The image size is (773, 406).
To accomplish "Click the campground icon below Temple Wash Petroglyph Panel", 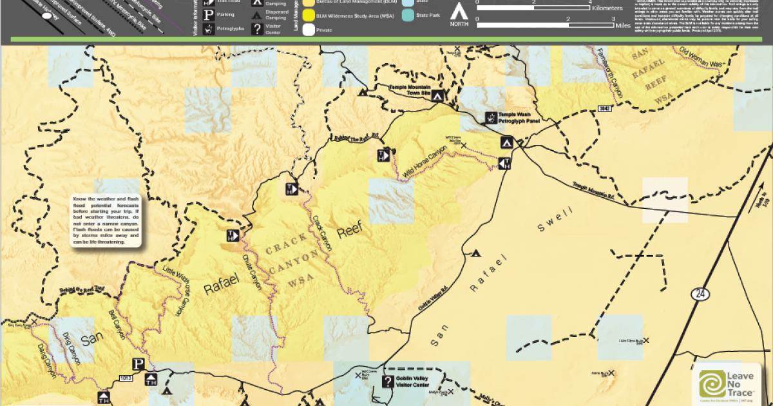I will pyautogui.click(x=507, y=142).
